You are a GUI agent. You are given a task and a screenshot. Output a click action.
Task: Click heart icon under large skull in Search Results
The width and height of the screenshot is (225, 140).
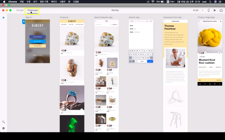coord(116,52)
